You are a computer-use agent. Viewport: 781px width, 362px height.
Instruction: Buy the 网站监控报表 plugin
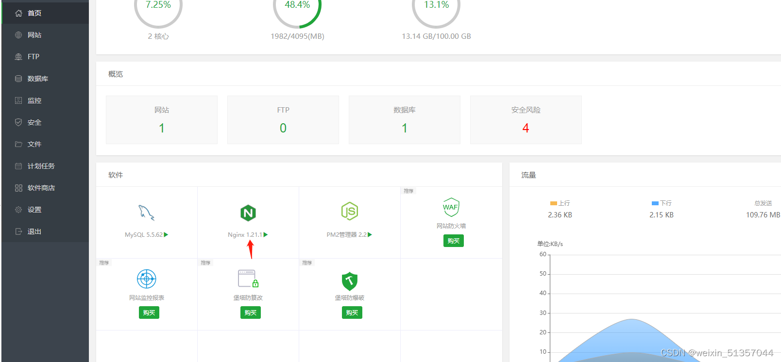pos(149,313)
